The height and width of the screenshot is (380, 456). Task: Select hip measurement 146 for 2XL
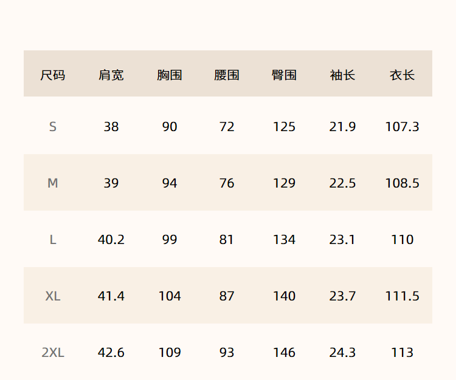point(285,353)
